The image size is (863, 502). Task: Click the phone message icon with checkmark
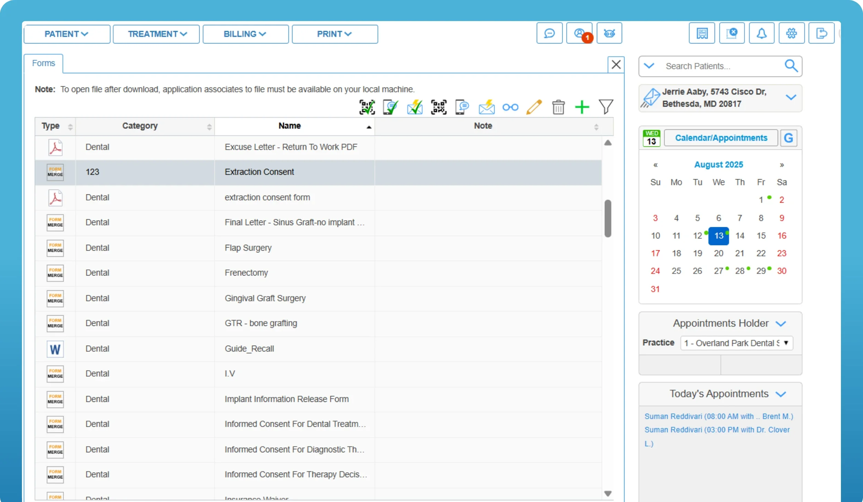390,107
